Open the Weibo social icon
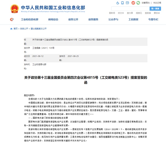Screen dimensions: 166x143 (x=133, y=3)
